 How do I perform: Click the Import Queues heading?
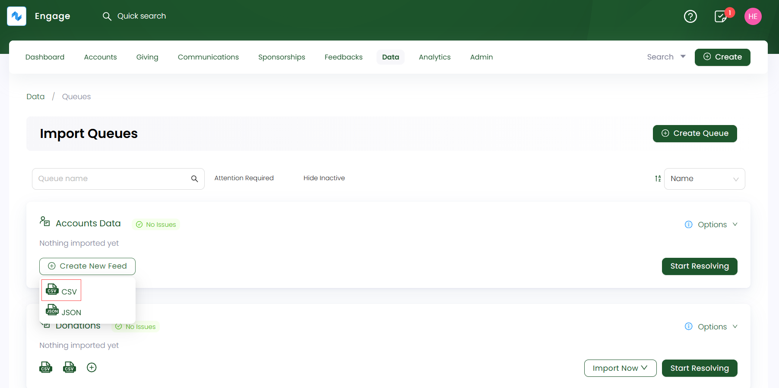coord(89,134)
